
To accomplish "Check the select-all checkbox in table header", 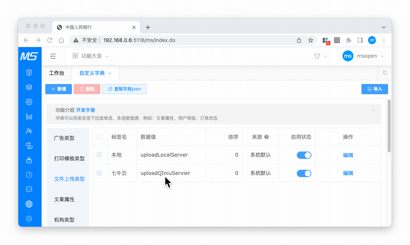I will [x=99, y=137].
